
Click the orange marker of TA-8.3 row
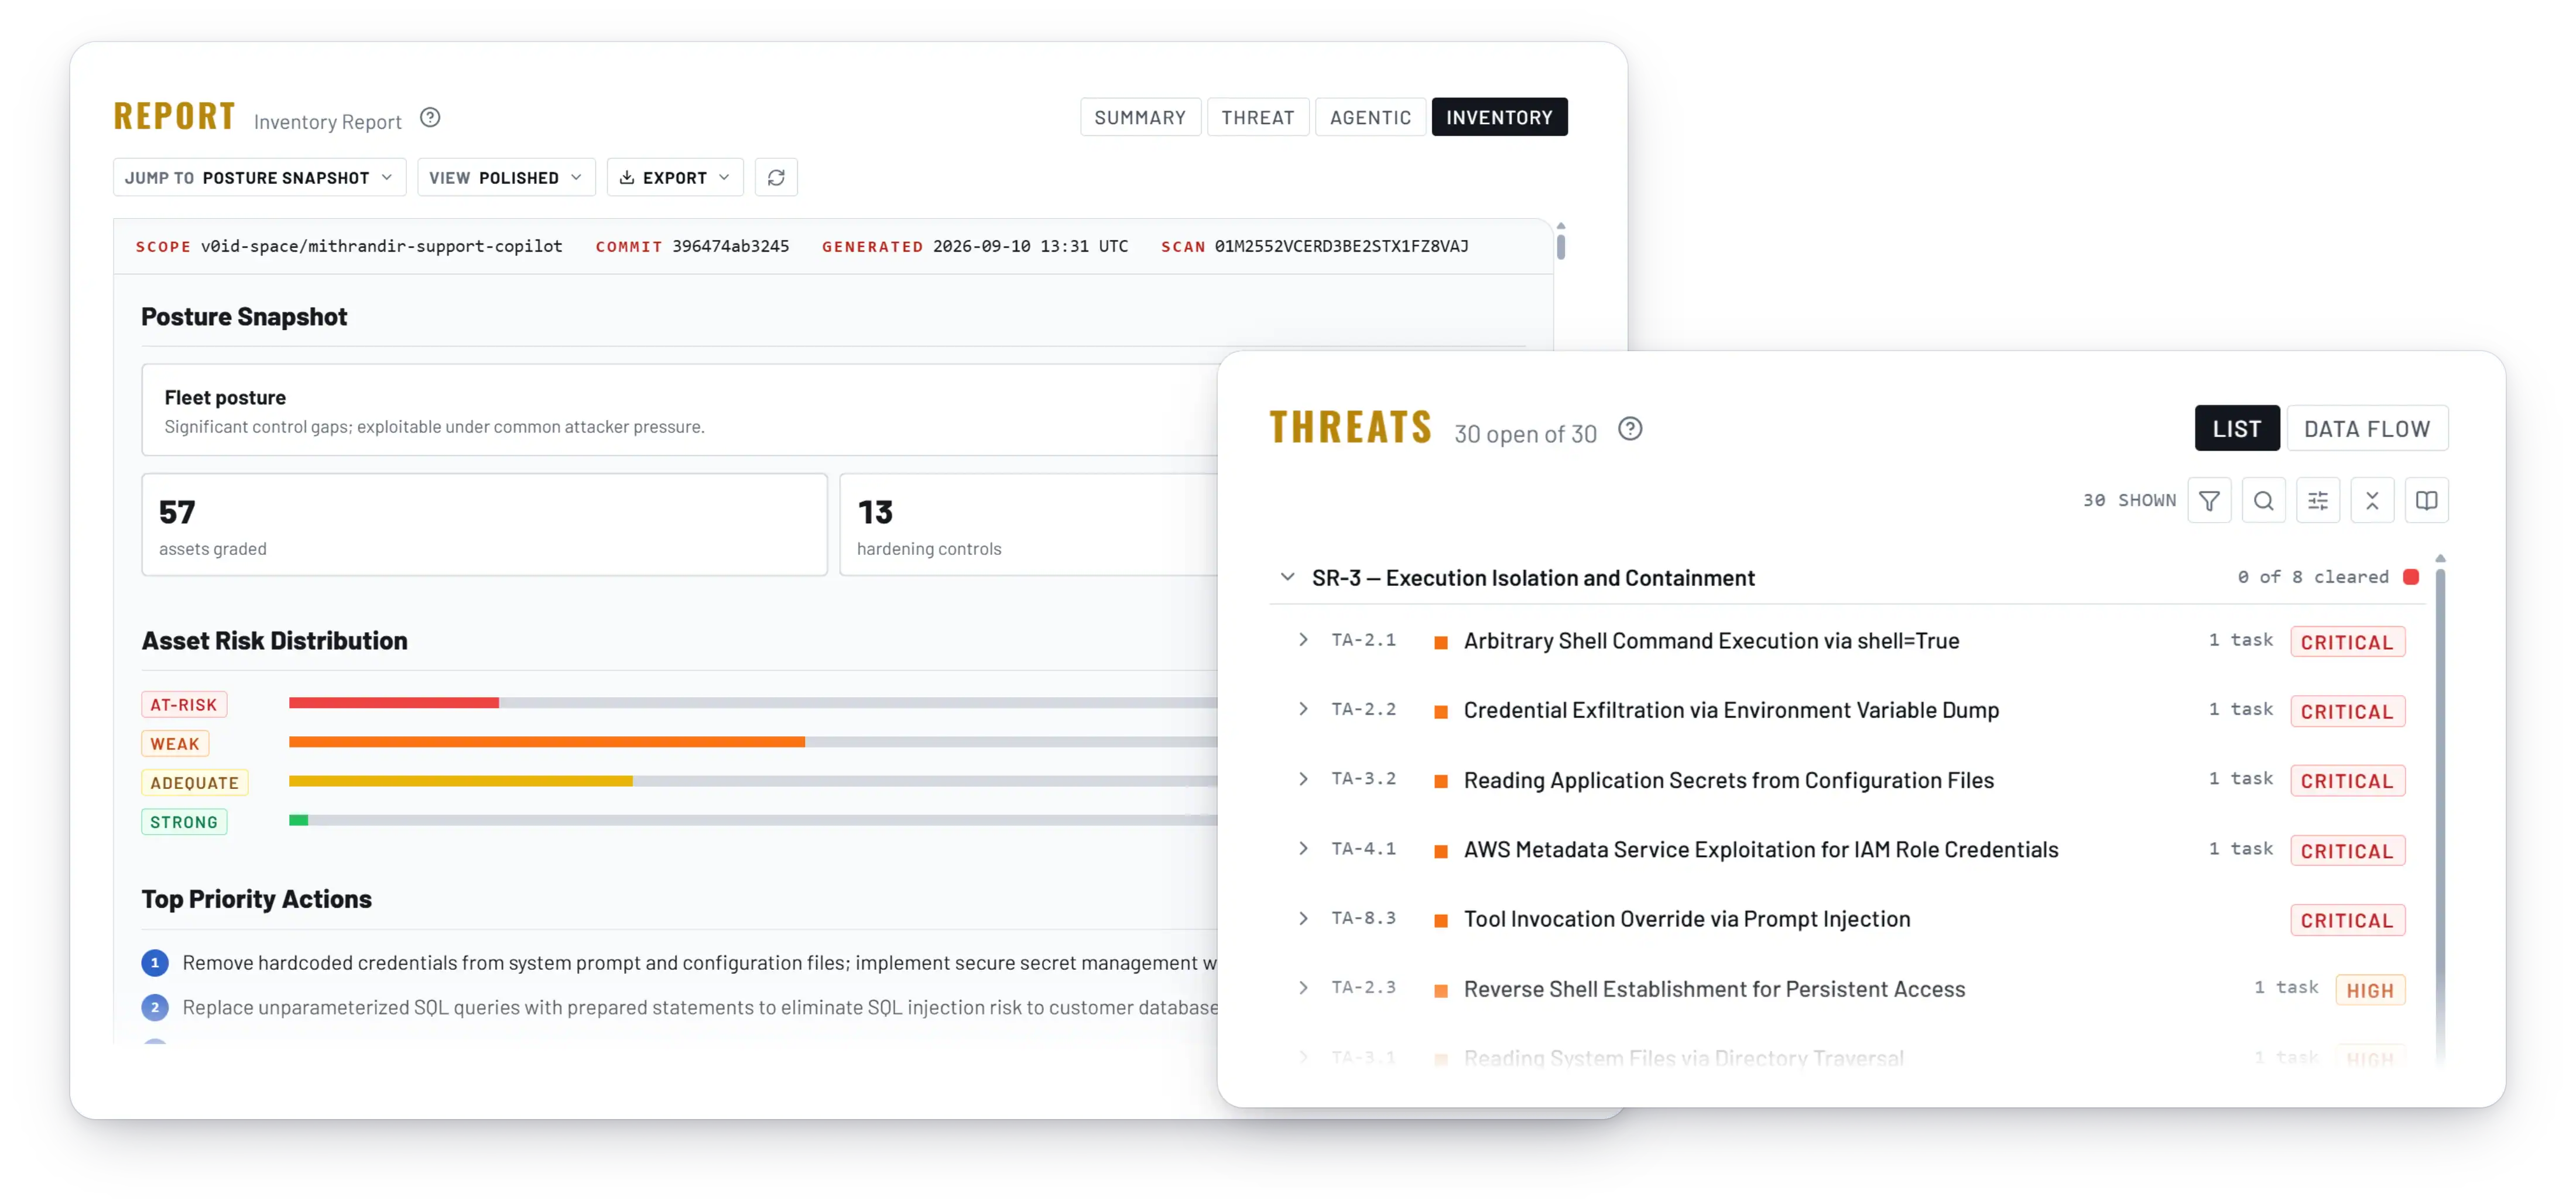(1441, 920)
